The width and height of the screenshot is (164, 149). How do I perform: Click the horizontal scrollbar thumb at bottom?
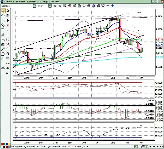click(143, 147)
